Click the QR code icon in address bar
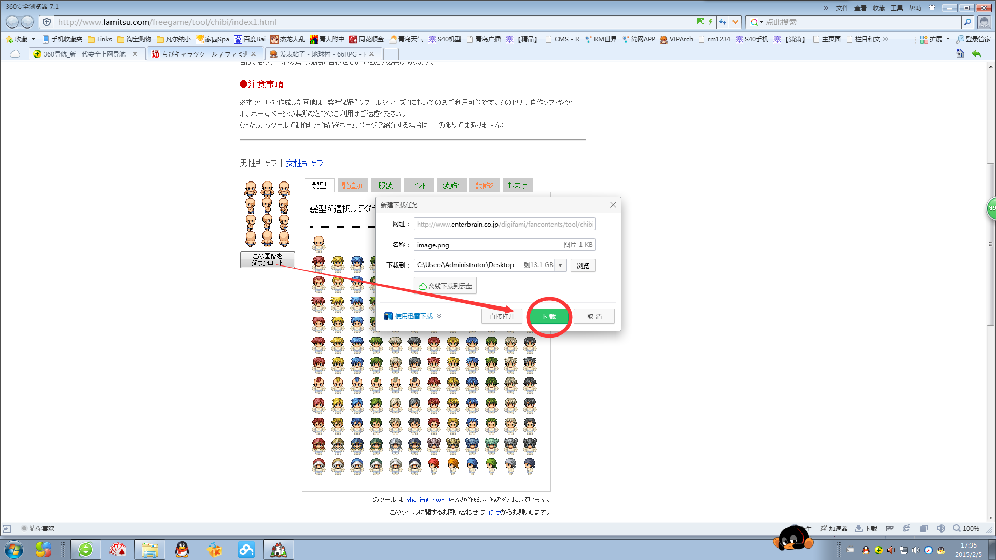The image size is (996, 560). click(700, 22)
